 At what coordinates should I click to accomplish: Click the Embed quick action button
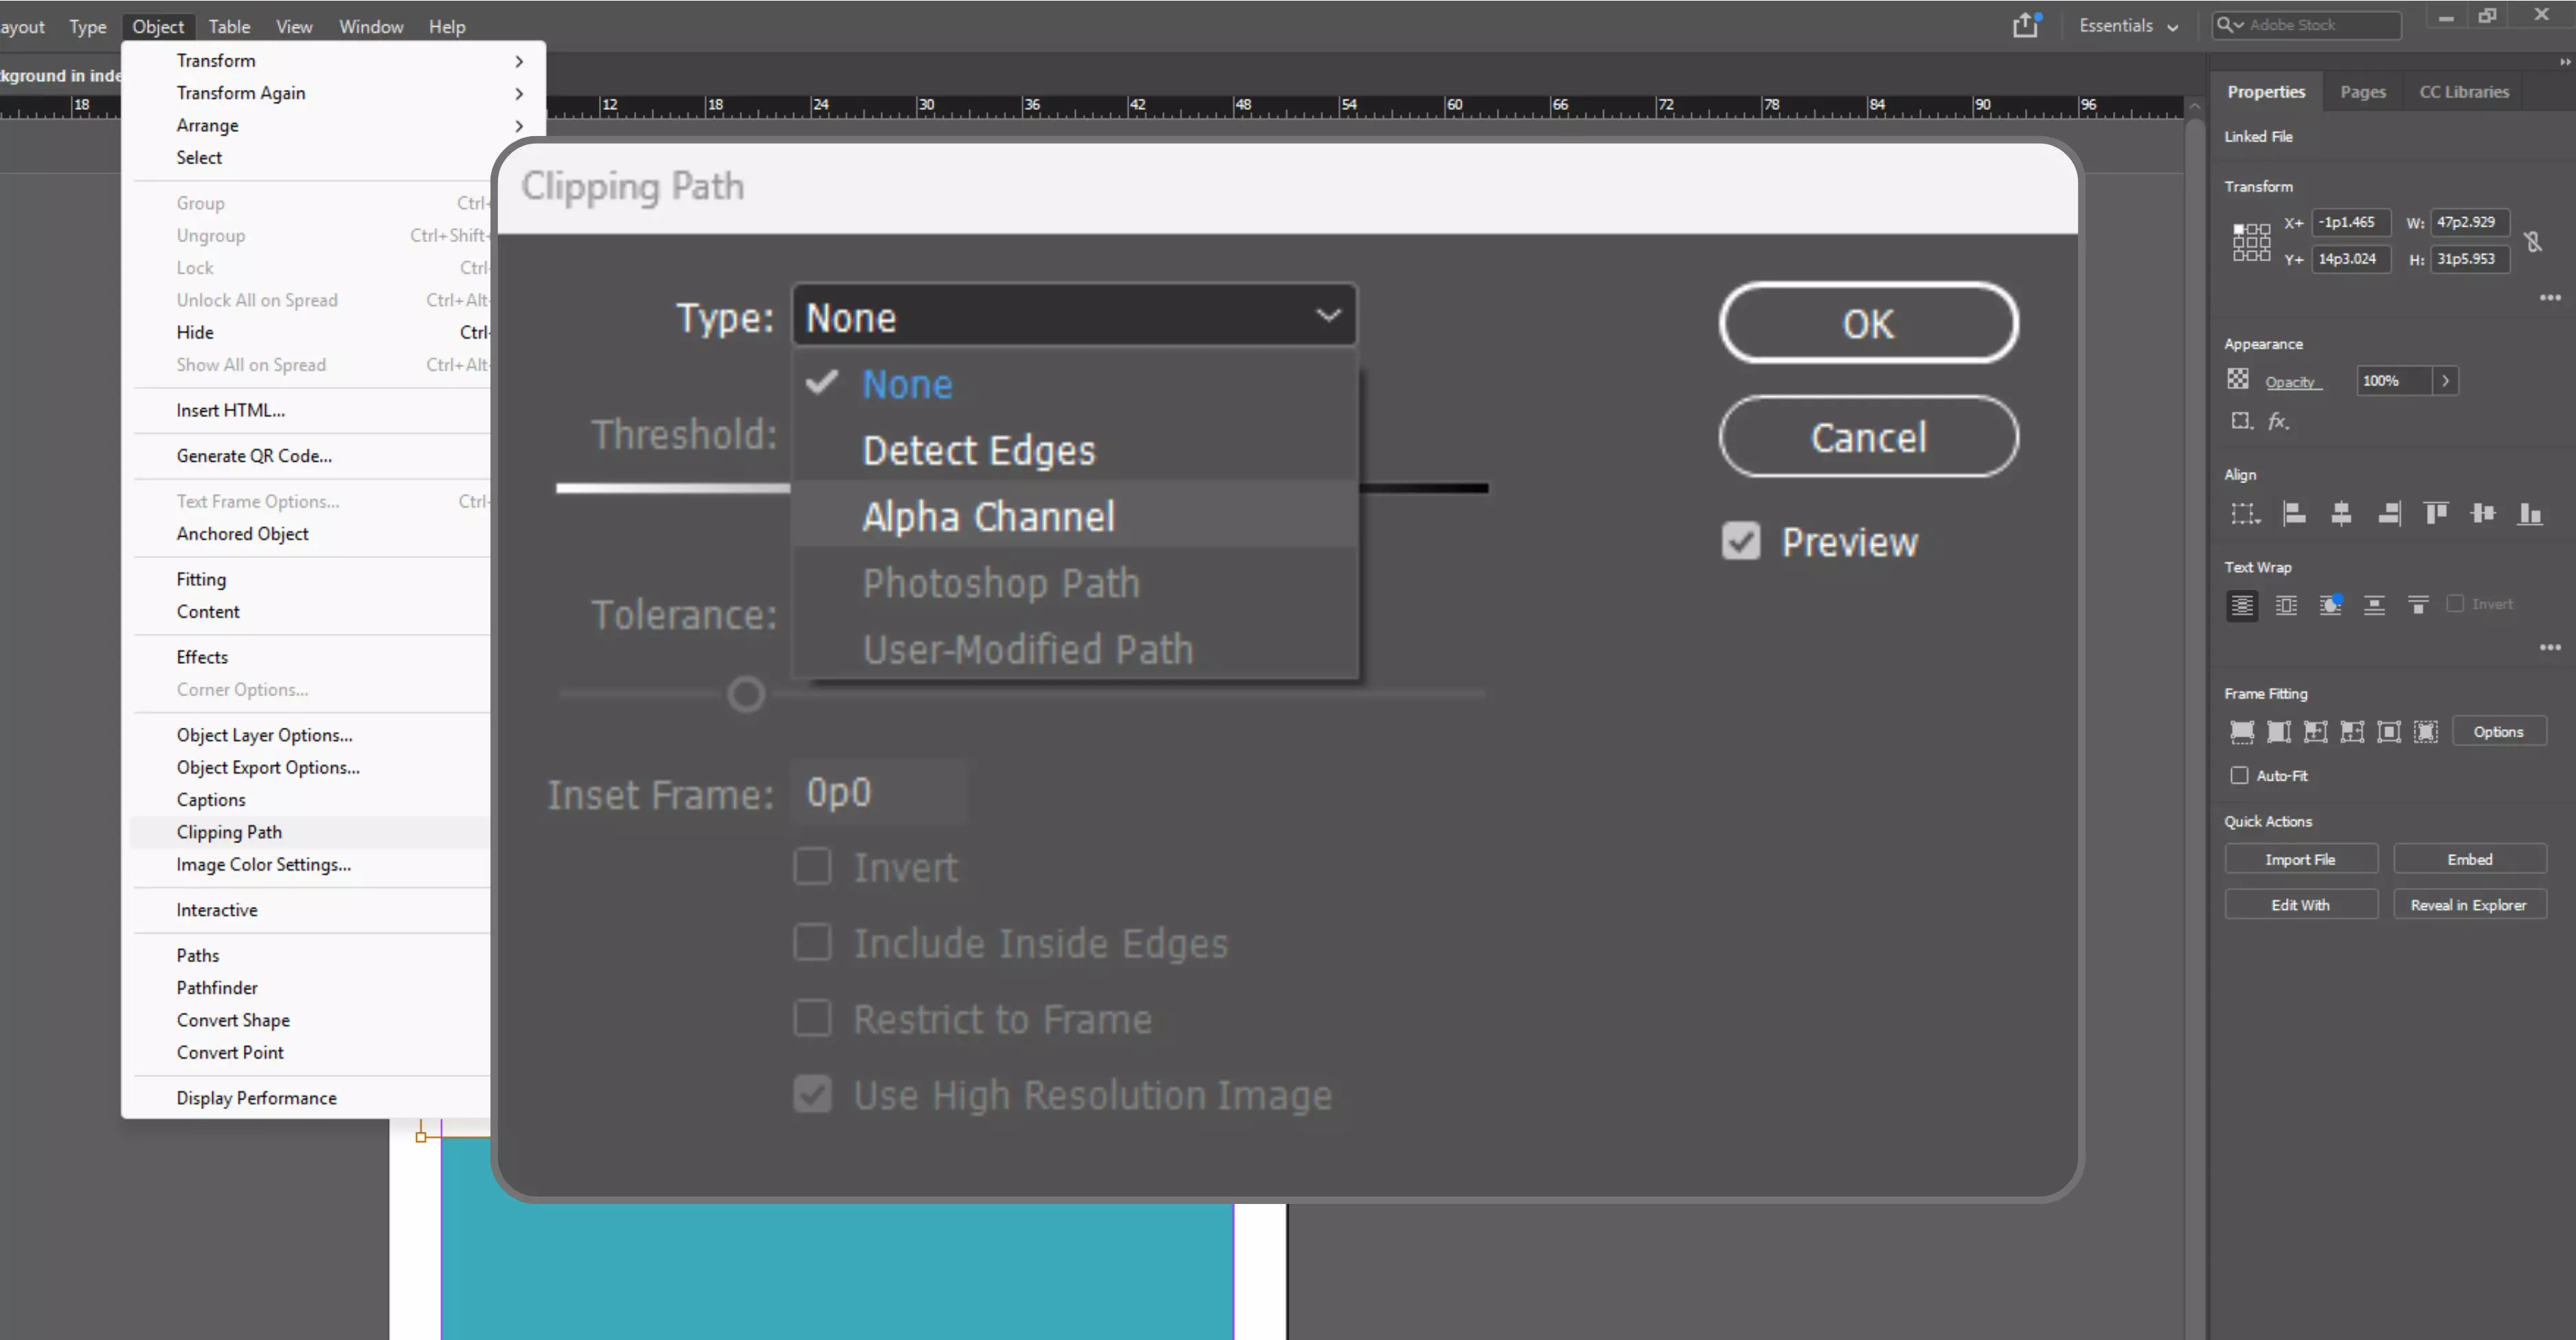coord(2469,859)
